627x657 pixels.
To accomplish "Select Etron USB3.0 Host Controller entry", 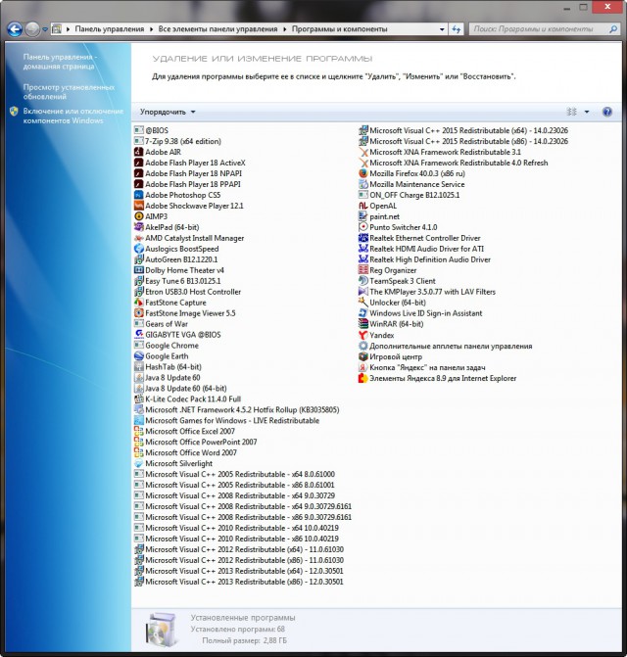I will point(188,292).
